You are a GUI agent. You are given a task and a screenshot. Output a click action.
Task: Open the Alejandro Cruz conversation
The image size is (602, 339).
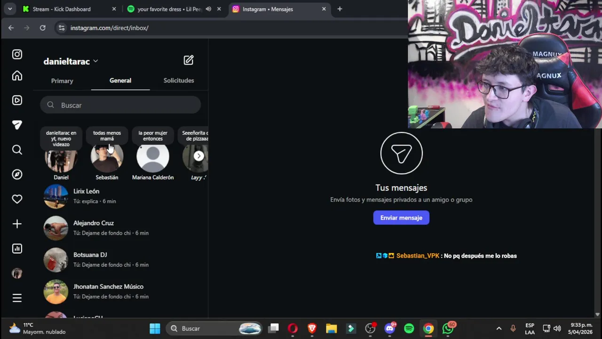coord(121,228)
